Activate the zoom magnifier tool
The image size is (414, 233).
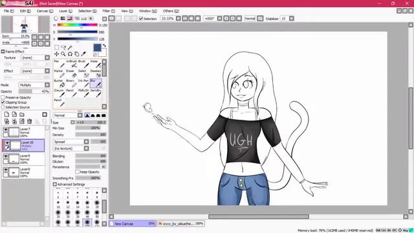click(x=63, y=54)
